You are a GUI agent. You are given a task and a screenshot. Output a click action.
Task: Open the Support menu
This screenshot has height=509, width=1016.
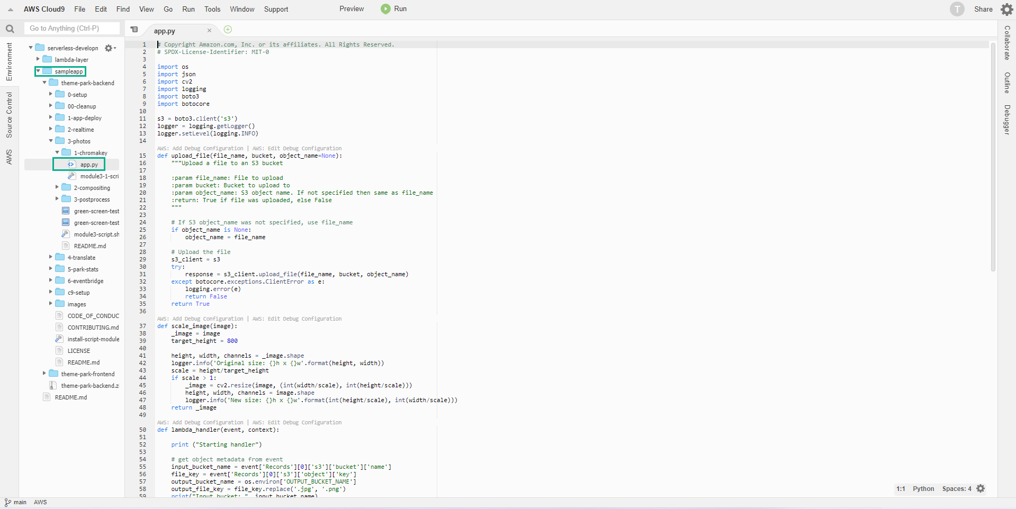[276, 9]
